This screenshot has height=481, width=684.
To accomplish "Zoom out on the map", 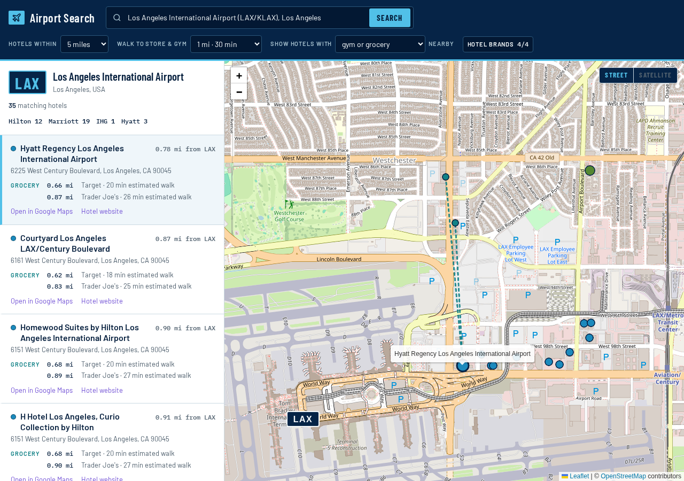I will click(239, 91).
